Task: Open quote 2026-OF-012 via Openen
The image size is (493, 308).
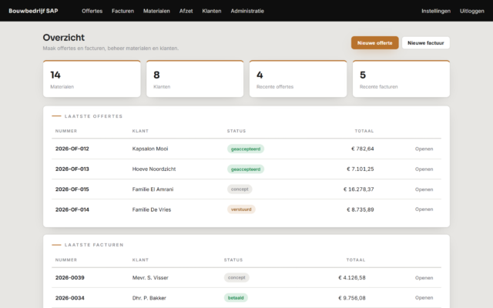Action: pyautogui.click(x=424, y=149)
